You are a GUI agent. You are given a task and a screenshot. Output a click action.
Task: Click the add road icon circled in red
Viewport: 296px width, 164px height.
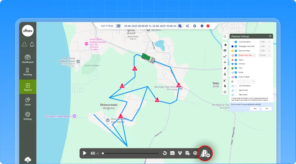tap(205, 153)
